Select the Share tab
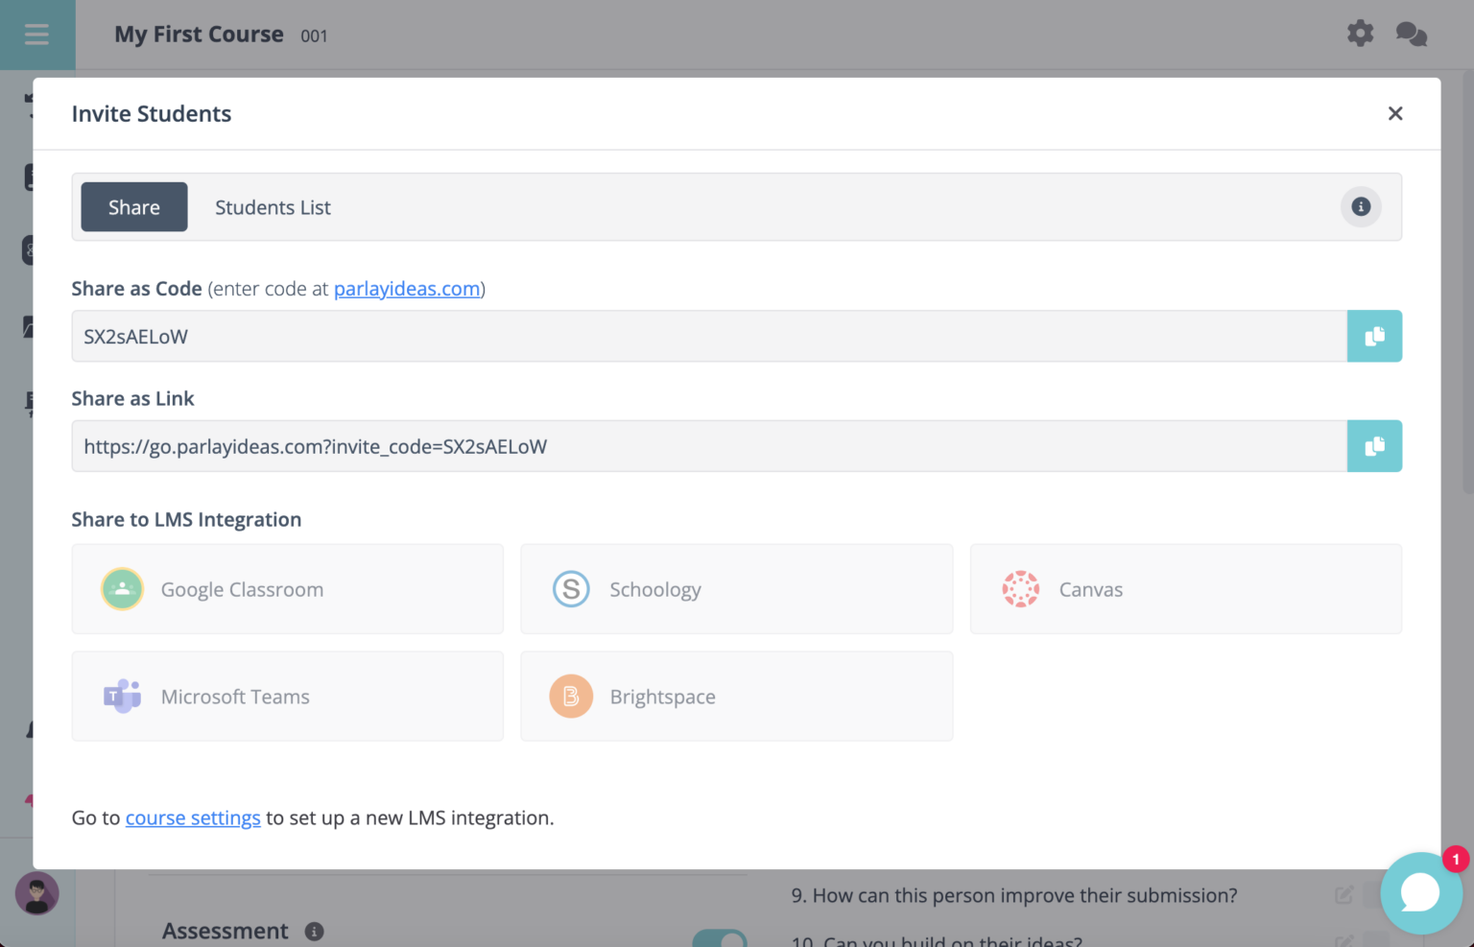The image size is (1474, 947). 134,207
